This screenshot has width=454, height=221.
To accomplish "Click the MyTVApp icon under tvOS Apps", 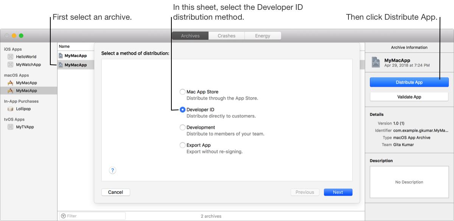I will [11, 127].
